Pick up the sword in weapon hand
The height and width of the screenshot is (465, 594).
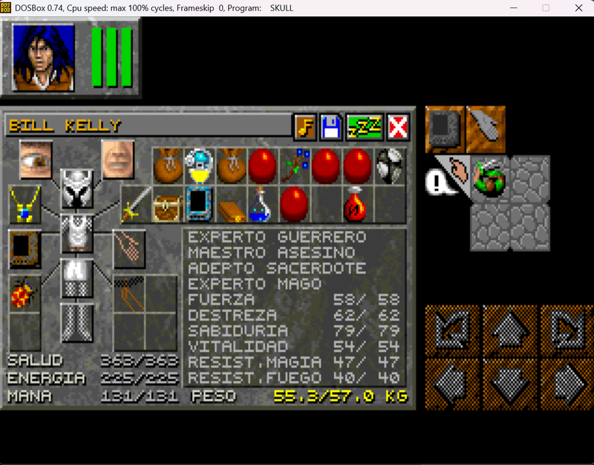[136, 205]
